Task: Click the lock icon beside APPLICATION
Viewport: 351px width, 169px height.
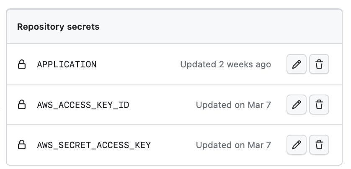Action: pos(22,64)
